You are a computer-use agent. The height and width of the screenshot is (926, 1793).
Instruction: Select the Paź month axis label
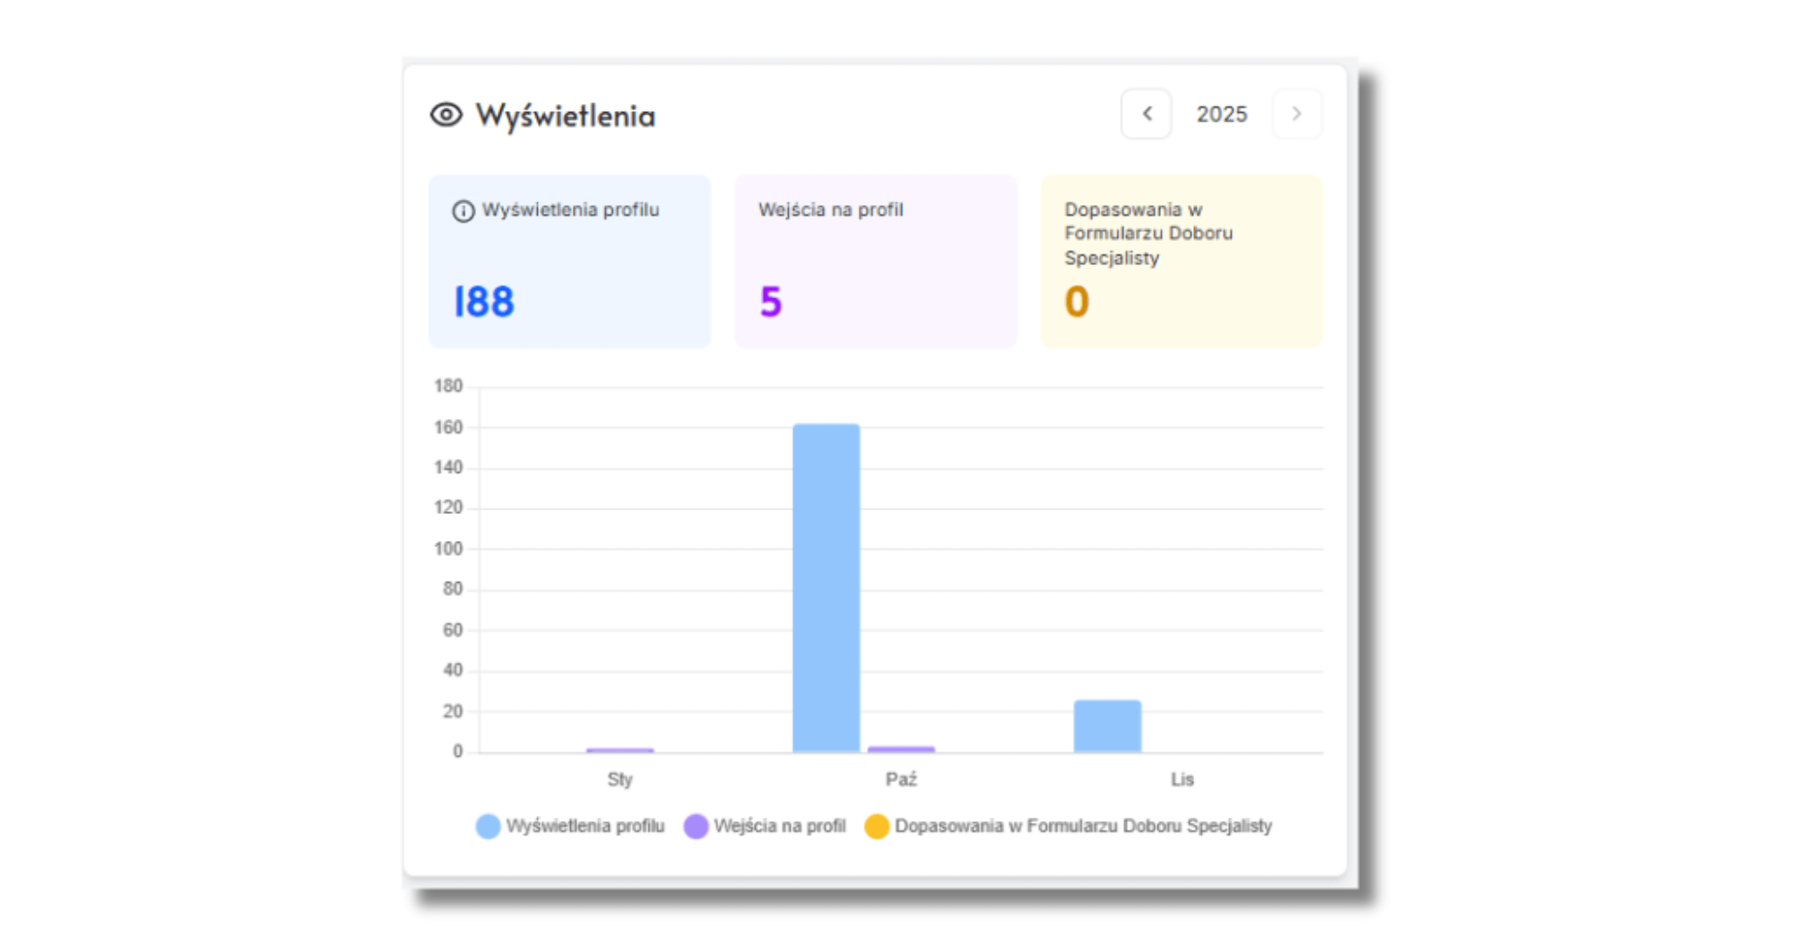(901, 779)
